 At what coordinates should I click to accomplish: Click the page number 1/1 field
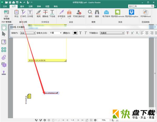(x=72, y=120)
